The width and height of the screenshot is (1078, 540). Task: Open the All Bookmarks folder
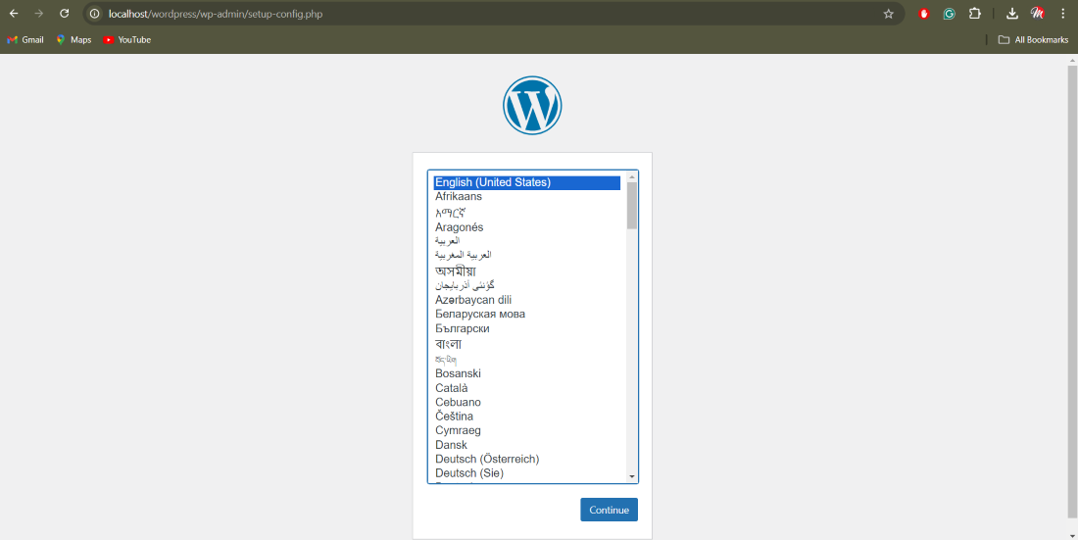[x=1033, y=40]
